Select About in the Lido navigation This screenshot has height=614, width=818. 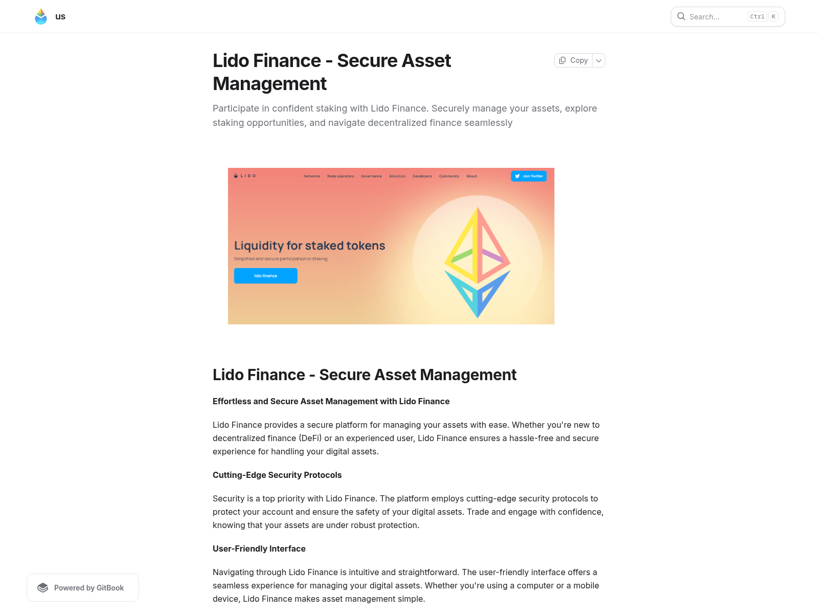471,176
